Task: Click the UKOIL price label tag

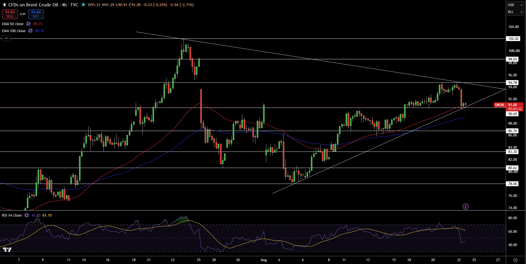Action: coord(500,105)
